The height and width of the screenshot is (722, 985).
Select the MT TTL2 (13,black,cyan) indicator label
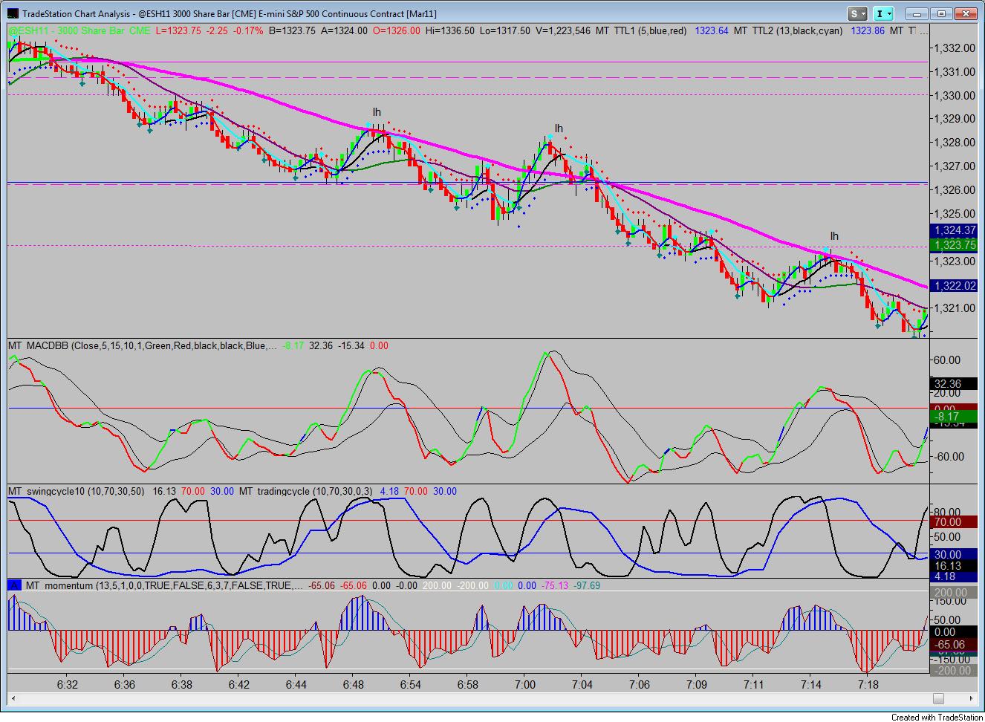(x=788, y=30)
